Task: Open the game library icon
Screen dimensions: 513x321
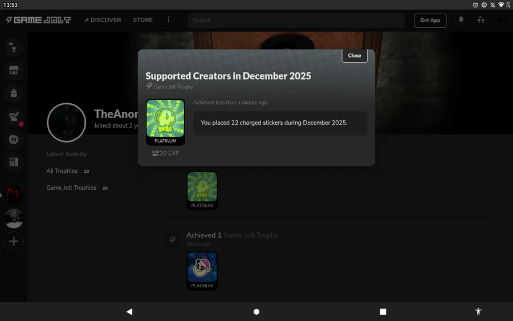Action: 14,162
